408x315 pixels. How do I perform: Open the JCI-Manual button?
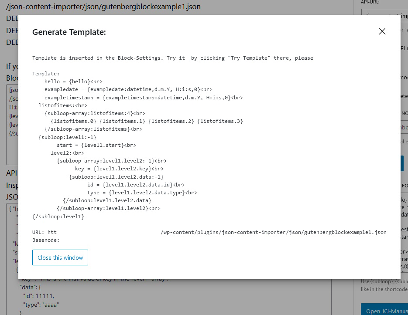point(384,310)
